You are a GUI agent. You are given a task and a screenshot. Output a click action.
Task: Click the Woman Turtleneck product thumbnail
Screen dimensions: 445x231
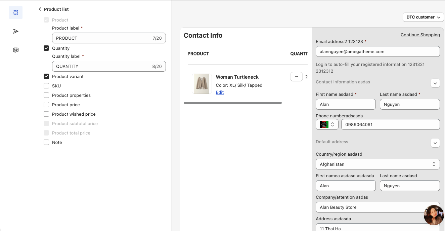(x=202, y=84)
